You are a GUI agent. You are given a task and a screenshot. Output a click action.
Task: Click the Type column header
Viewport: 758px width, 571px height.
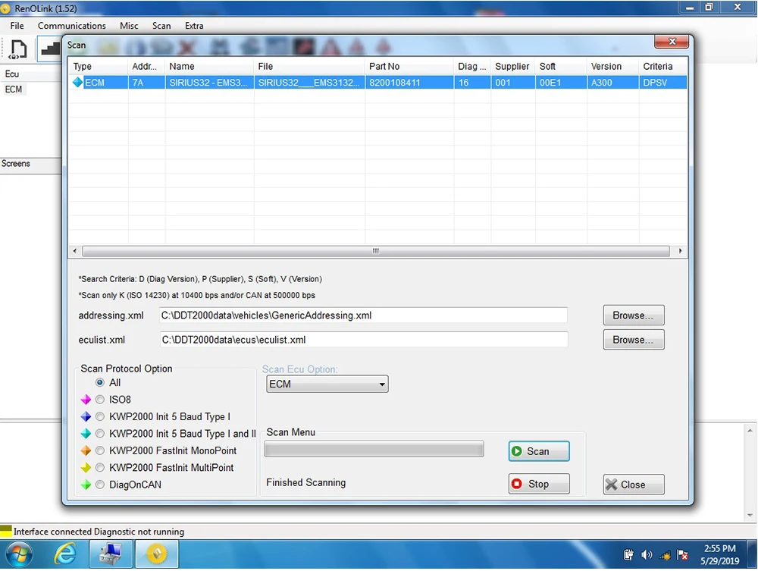[x=98, y=66]
